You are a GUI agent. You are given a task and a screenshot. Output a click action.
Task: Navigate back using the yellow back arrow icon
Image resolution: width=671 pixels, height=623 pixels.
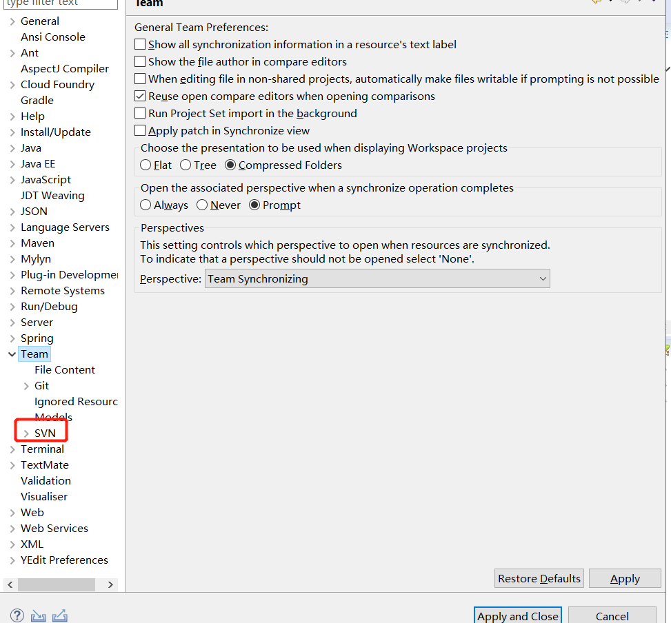pyautogui.click(x=596, y=3)
